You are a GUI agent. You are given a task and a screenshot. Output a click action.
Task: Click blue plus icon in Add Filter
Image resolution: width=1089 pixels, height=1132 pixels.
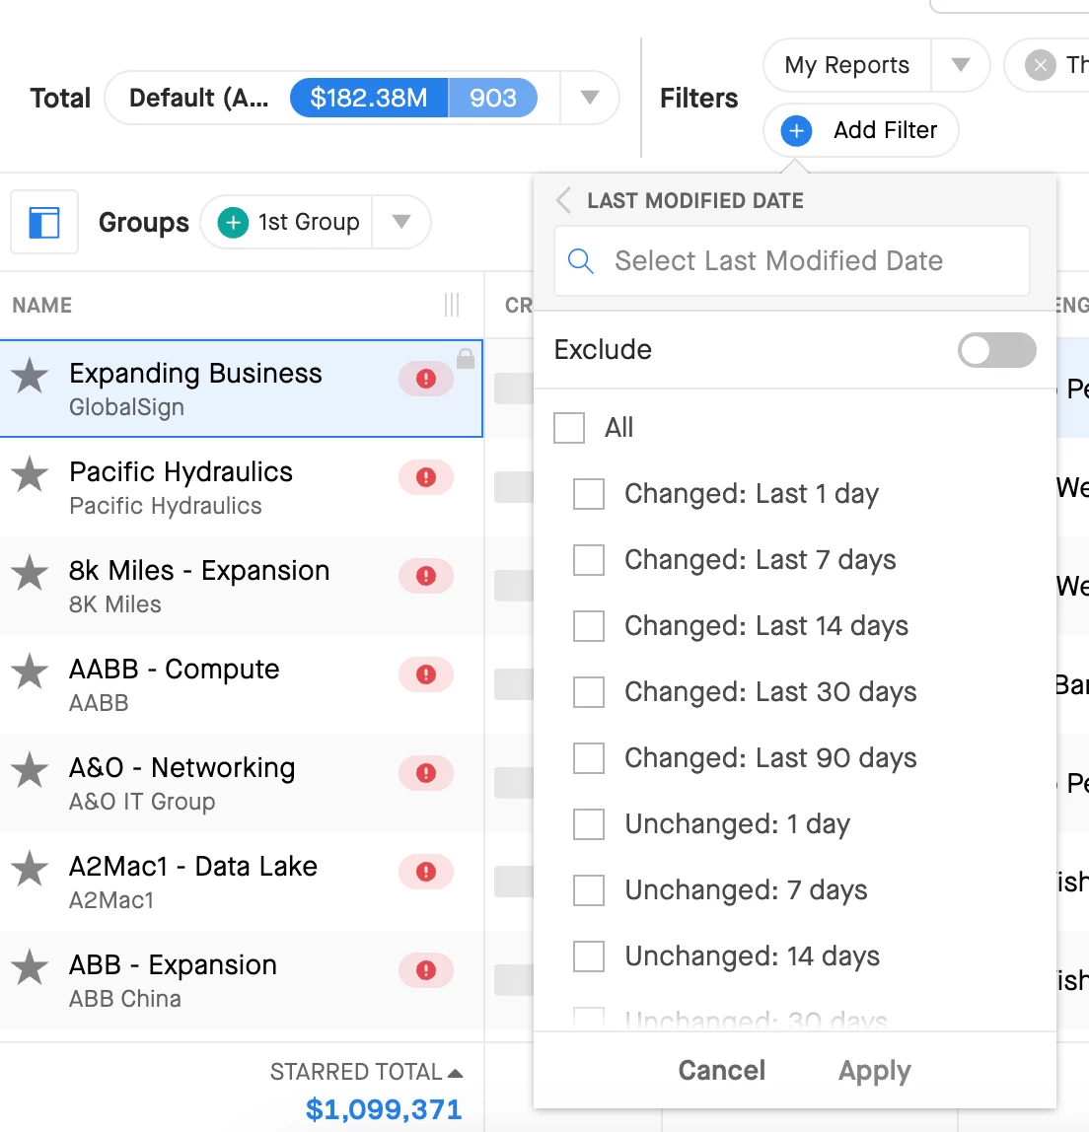[x=797, y=131]
